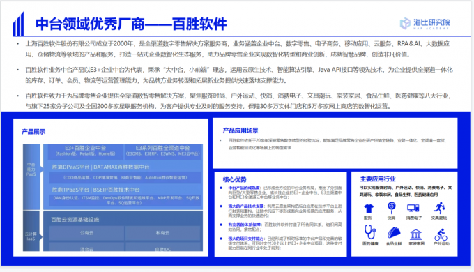Screen dimensions: 474x272
Task: Click the 海比研究院 cube logo
Action: (x=405, y=23)
